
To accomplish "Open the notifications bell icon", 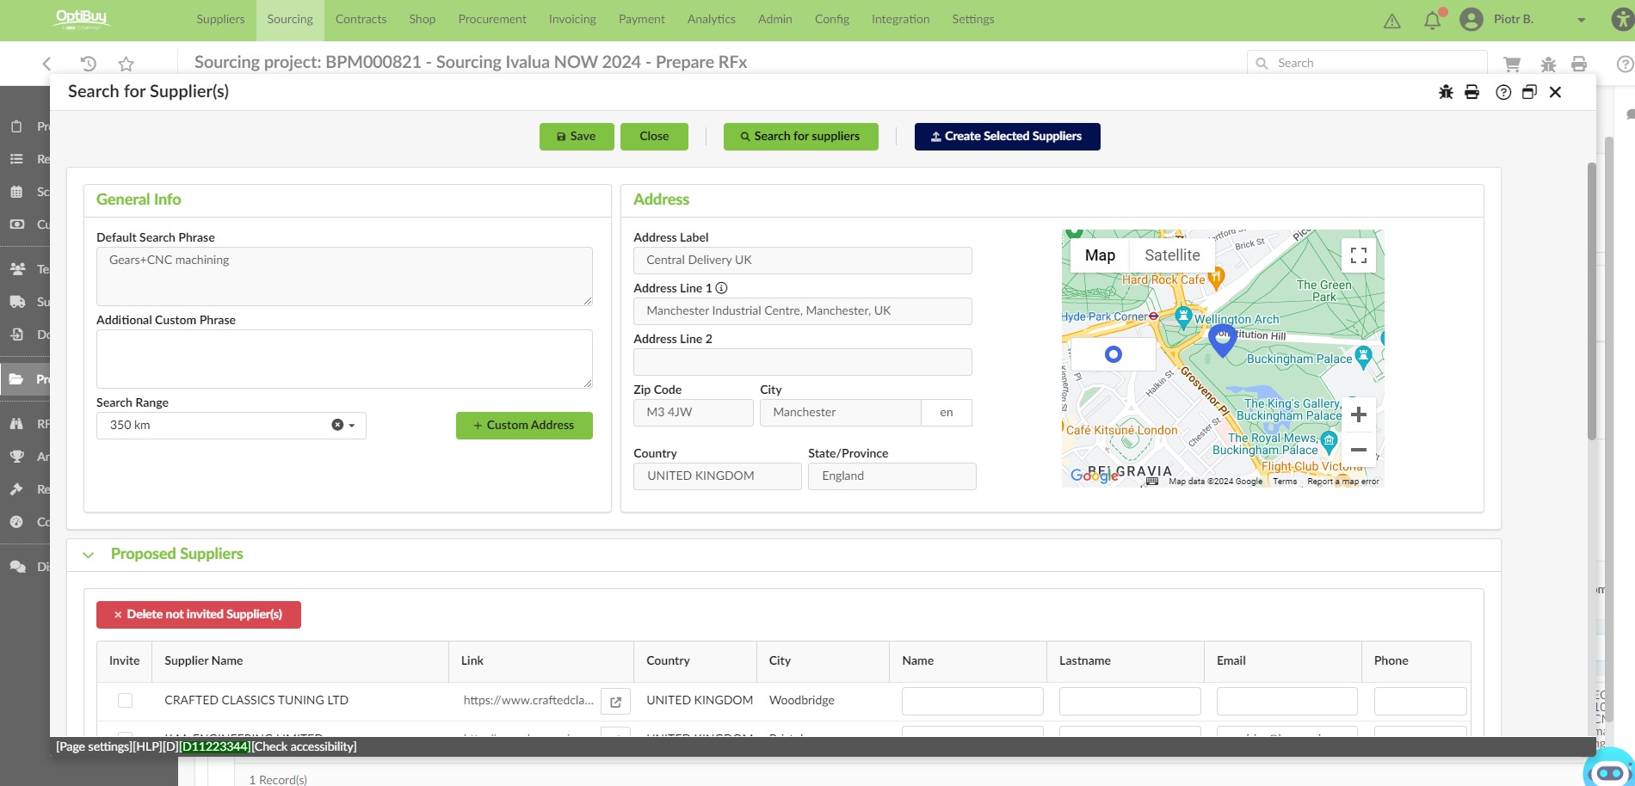I will (x=1433, y=20).
